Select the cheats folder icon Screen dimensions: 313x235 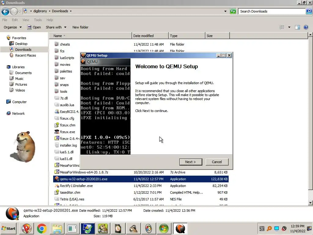point(57,44)
